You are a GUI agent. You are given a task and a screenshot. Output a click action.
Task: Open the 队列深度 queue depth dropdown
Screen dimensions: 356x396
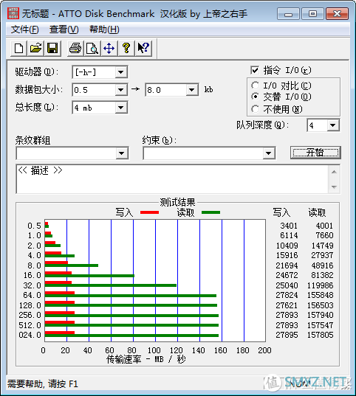[333, 125]
